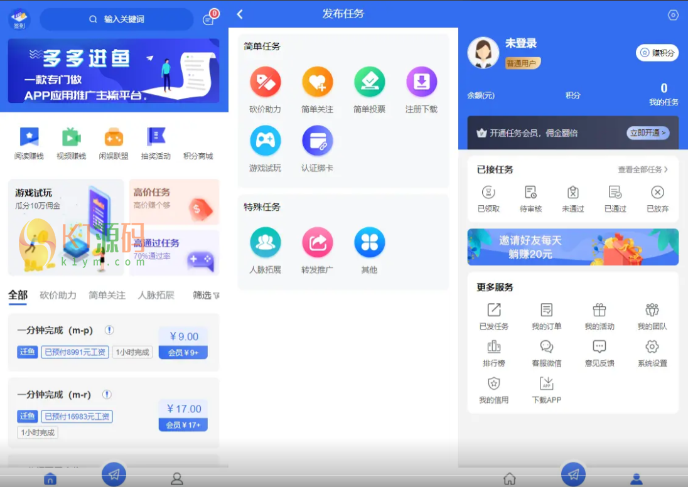Click info icon beside 一分钟完成 (m-r)

[x=107, y=394]
